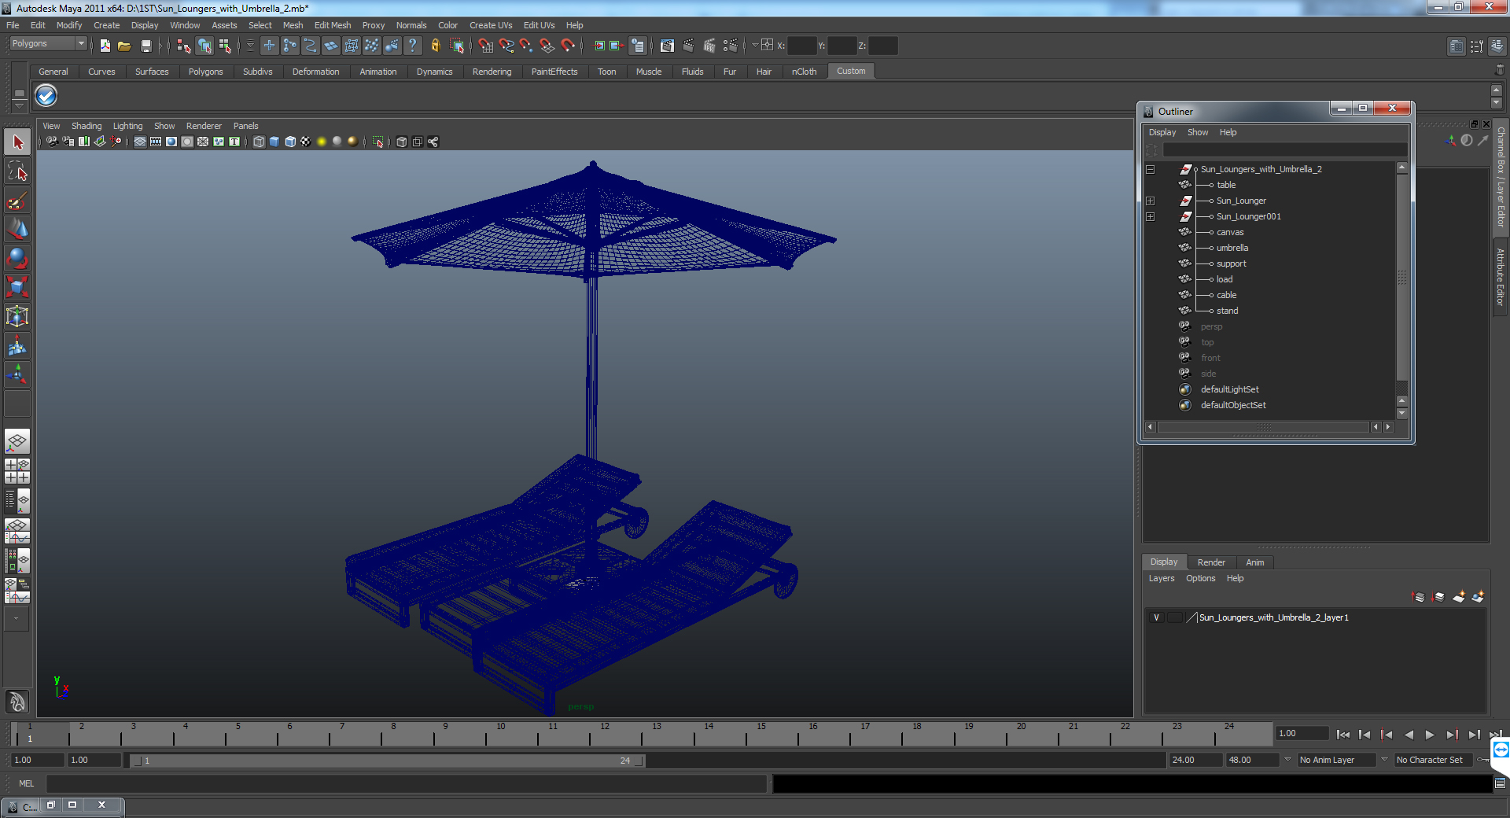Expand the Sun_Lounger001 node
This screenshot has height=818, width=1510.
(x=1150, y=216)
